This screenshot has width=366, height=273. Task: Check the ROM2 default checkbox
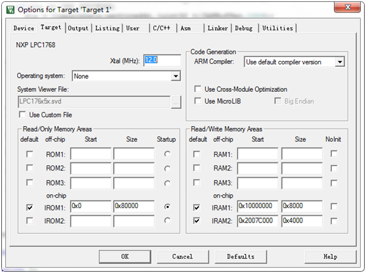pos(30,168)
